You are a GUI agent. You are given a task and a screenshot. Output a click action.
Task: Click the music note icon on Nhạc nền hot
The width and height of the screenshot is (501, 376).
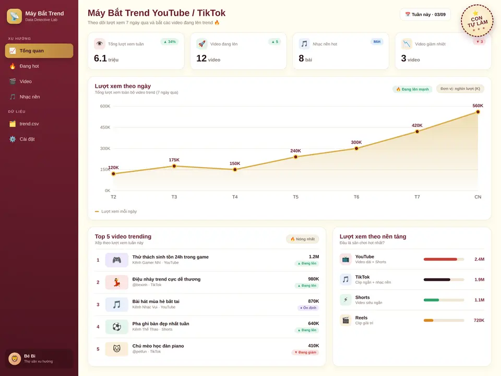pyautogui.click(x=304, y=44)
